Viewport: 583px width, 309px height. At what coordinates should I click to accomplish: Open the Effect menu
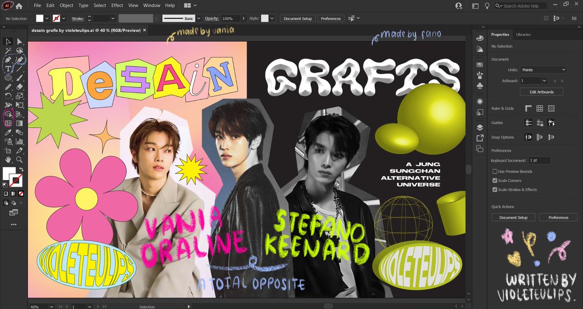click(117, 5)
